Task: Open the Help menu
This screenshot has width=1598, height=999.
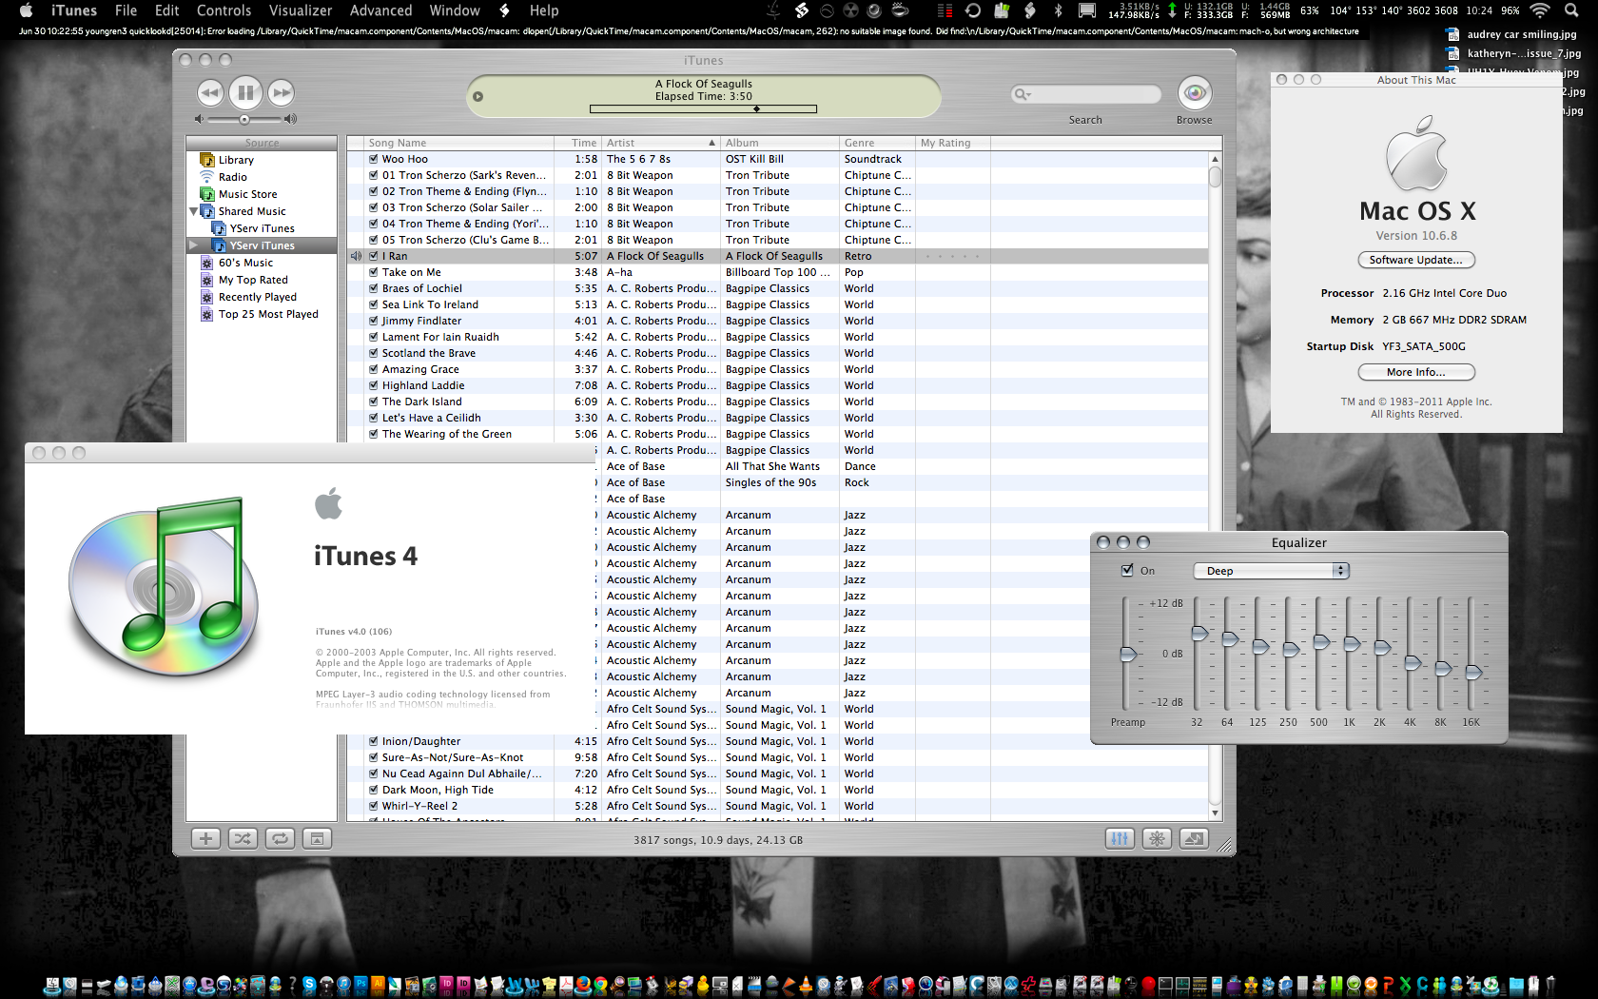Action: click(x=544, y=10)
